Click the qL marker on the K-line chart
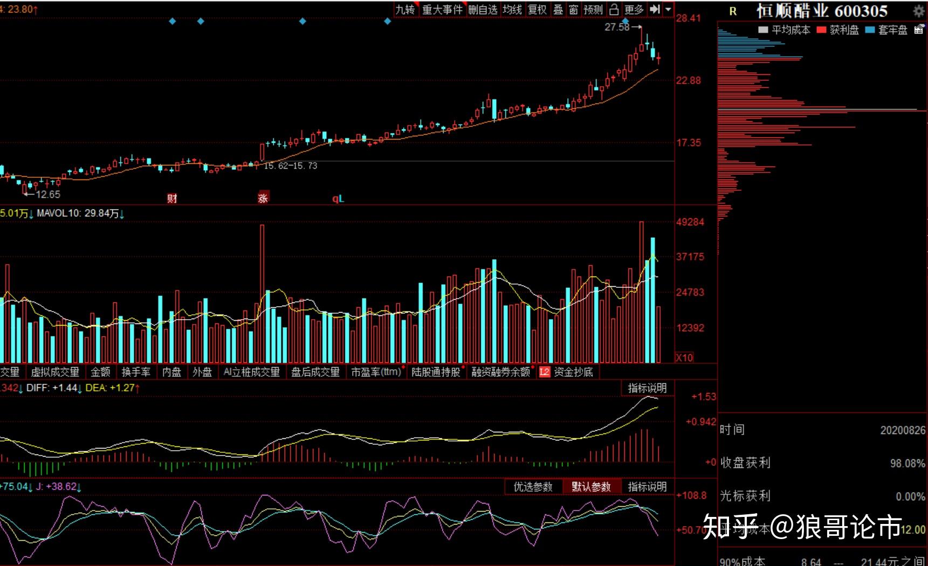 [x=338, y=198]
